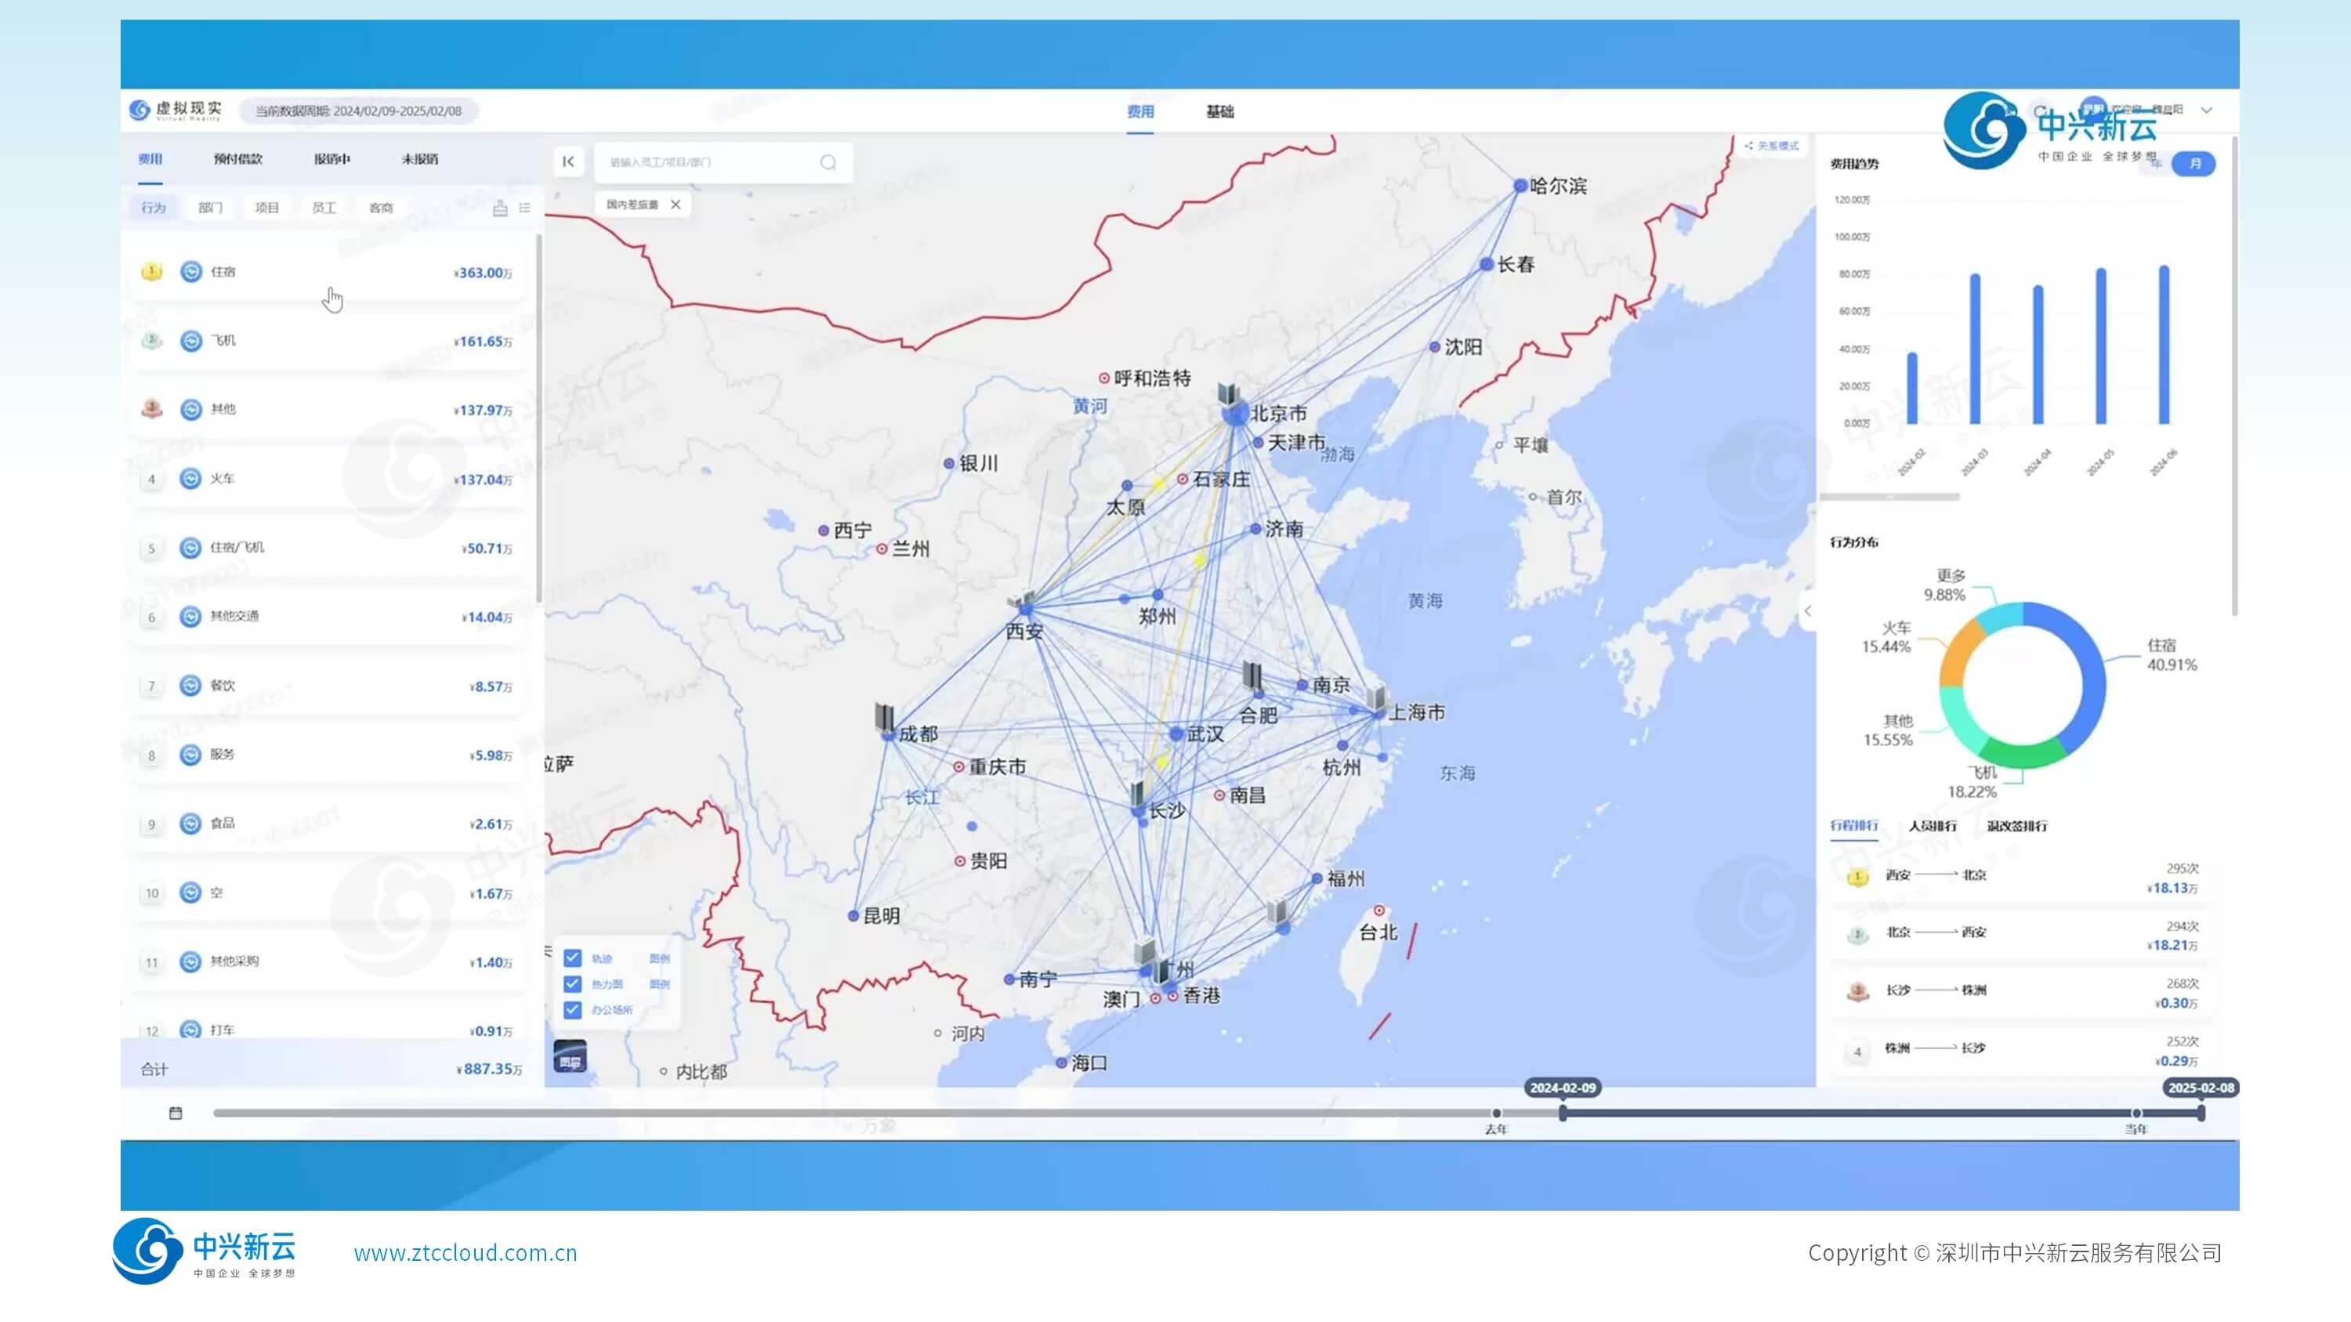
Task: Click timeline start handle 2024-02-09
Action: coord(1563,1113)
